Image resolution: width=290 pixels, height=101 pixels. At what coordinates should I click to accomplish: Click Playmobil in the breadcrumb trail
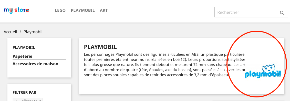click(x=33, y=32)
